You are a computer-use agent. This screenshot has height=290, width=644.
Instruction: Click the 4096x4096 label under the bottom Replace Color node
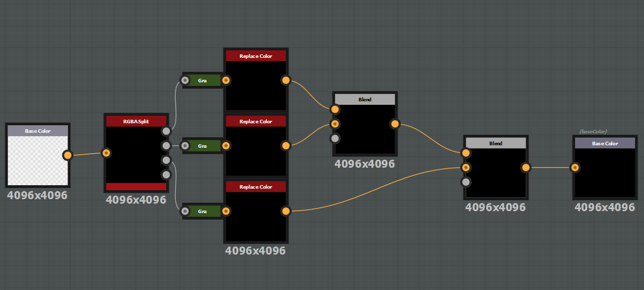(x=256, y=251)
